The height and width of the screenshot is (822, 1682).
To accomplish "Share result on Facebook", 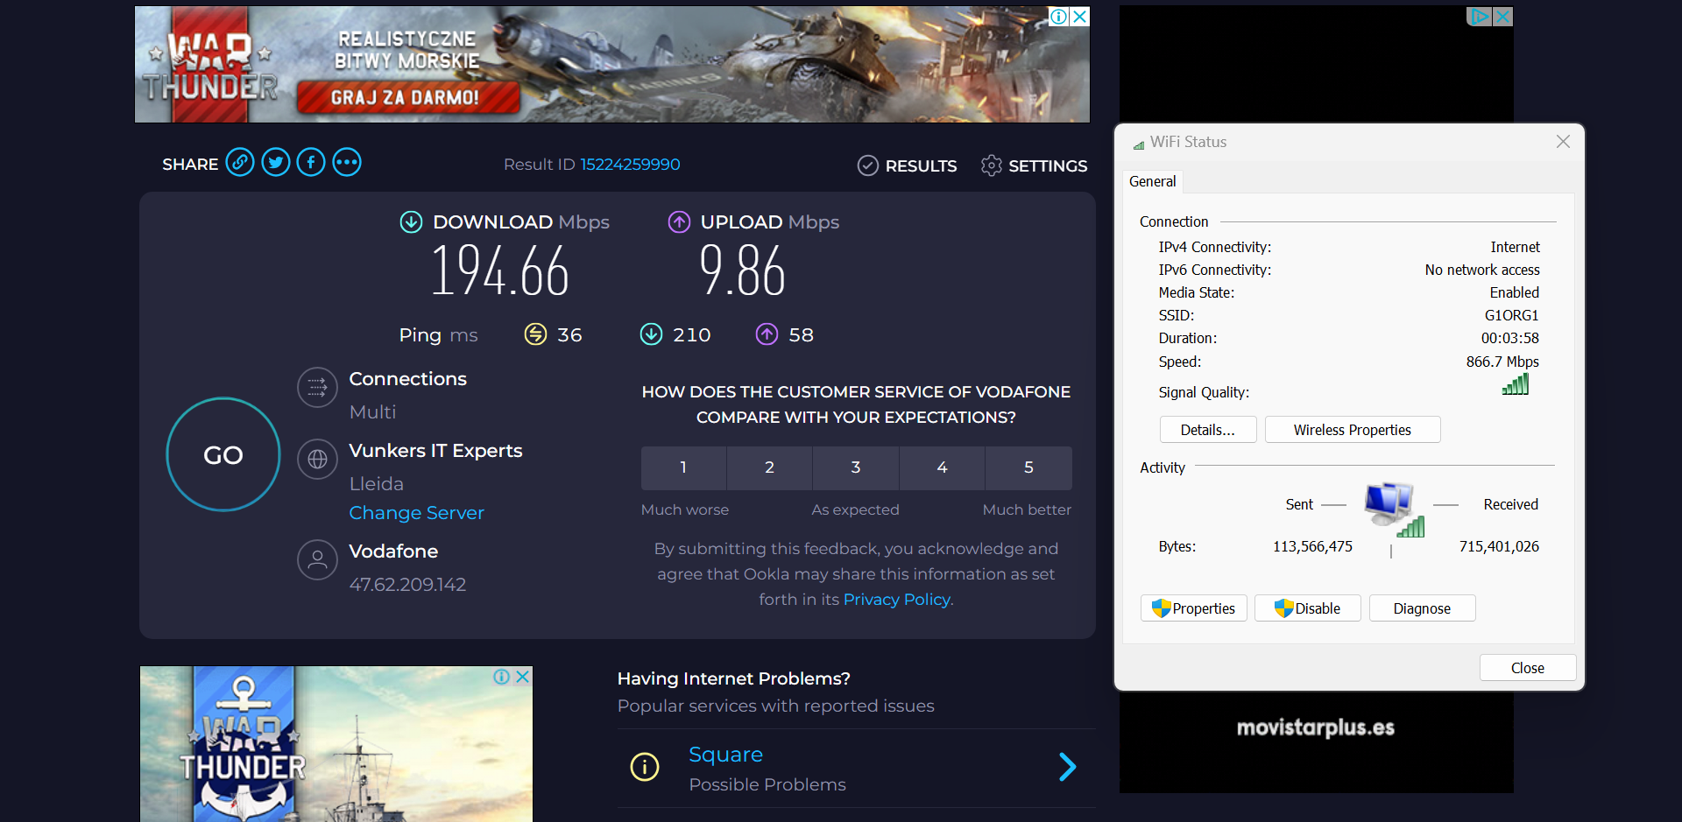I will click(311, 163).
